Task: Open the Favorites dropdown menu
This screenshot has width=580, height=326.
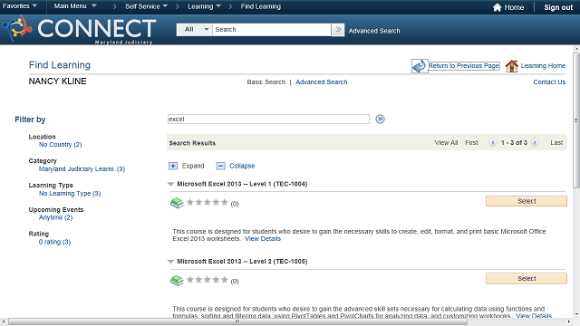Action: tap(20, 6)
